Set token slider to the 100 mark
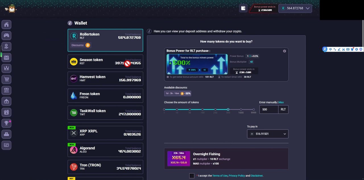 click(x=202, y=110)
